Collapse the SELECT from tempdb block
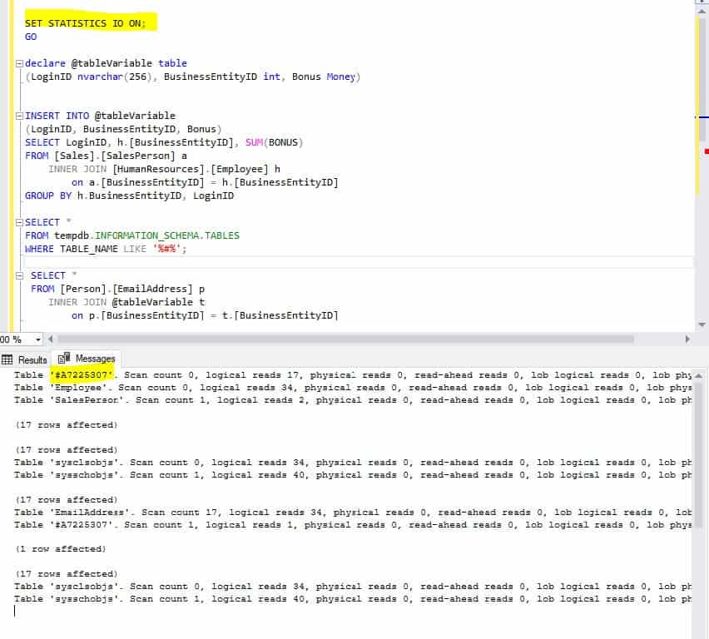 (19, 222)
